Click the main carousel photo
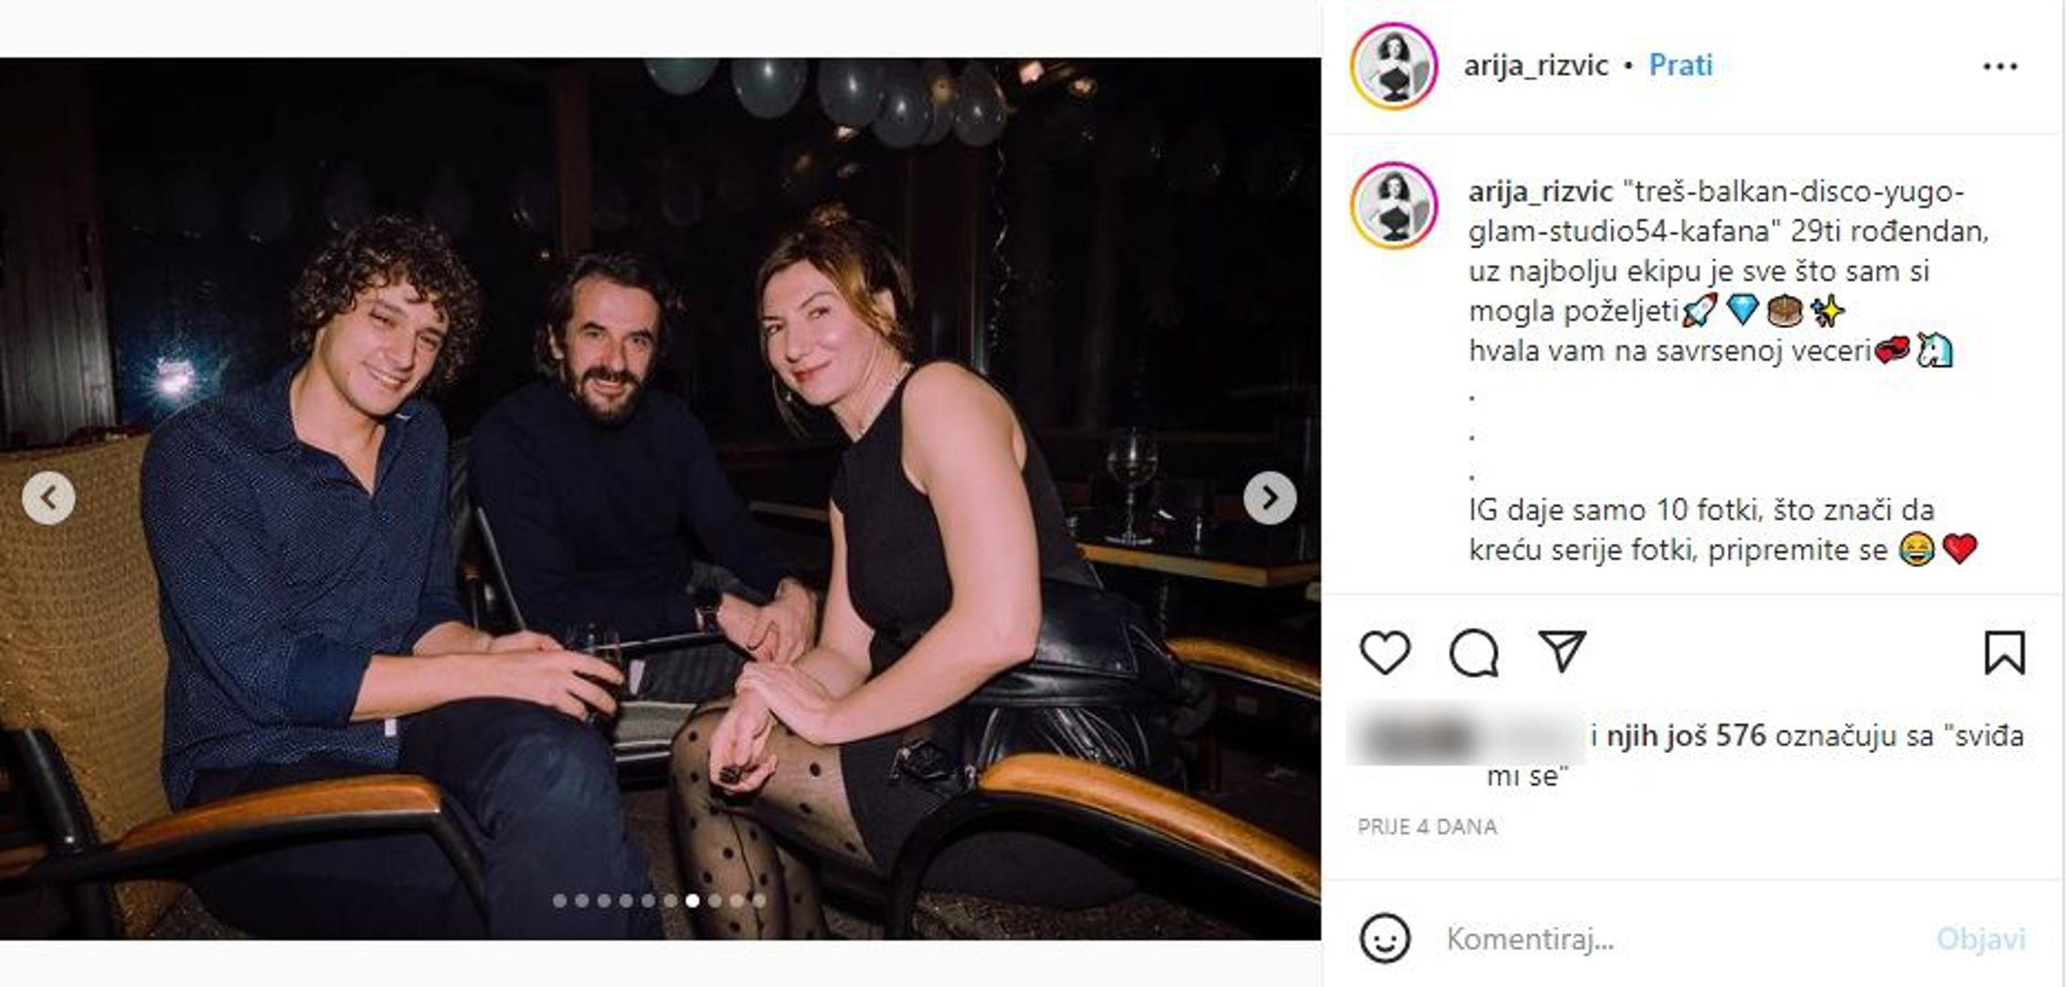 660,457
